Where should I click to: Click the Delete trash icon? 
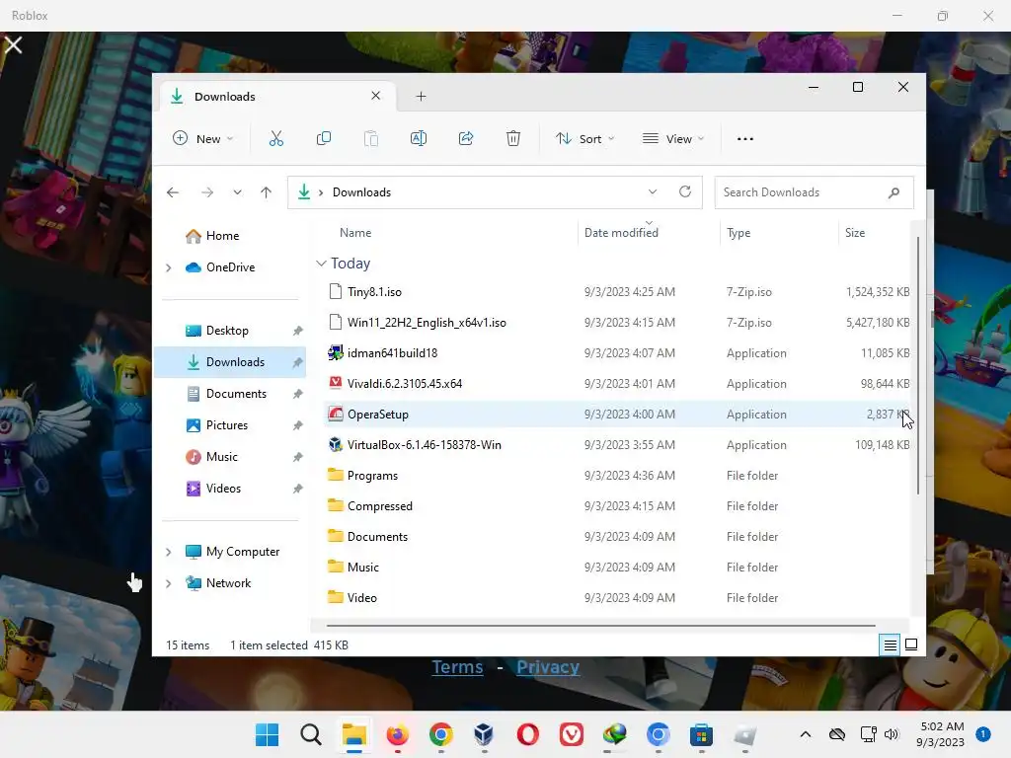[513, 138]
